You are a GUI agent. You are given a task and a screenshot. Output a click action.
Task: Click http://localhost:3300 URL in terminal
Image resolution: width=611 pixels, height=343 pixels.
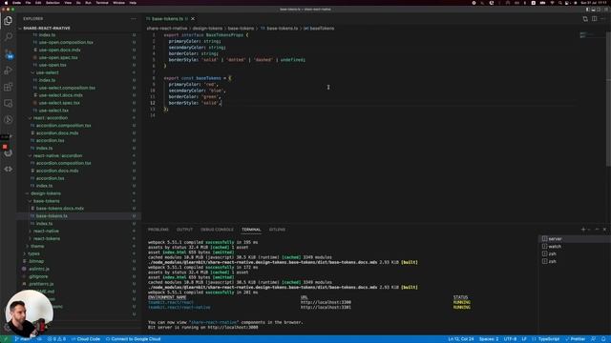coord(326,302)
